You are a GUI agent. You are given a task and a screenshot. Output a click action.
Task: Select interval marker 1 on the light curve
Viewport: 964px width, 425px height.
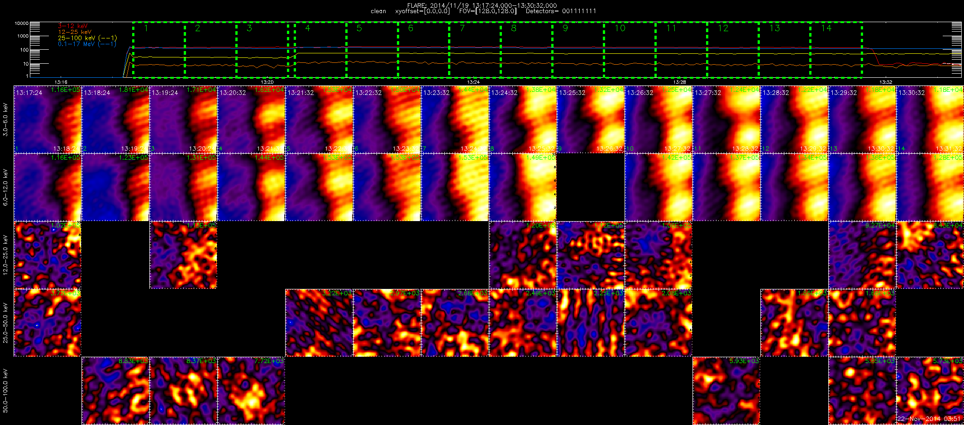pos(146,28)
